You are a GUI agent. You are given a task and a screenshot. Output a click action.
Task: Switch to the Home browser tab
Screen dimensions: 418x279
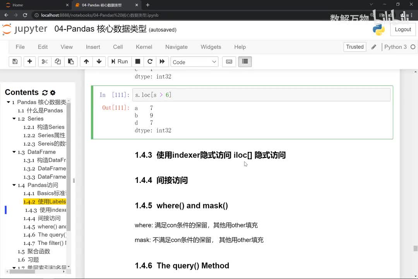coord(36,5)
